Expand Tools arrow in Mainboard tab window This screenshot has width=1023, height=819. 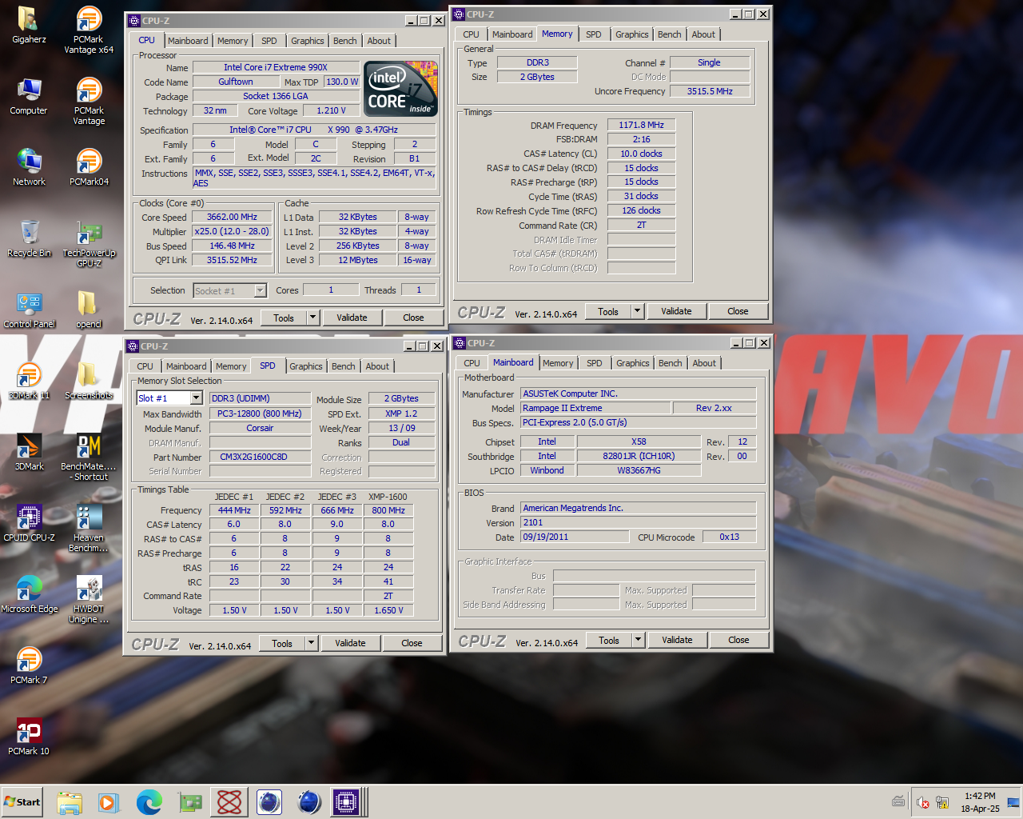pos(639,640)
